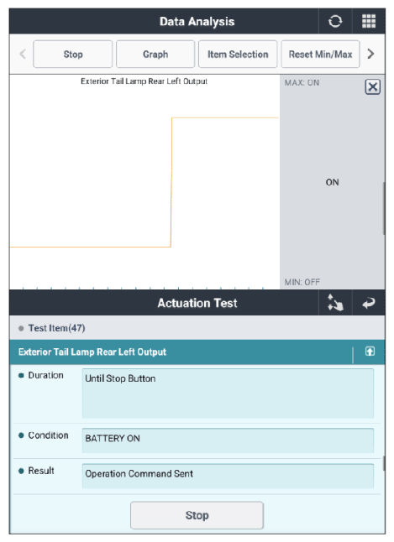Click the data graph panel scrollbar
The height and width of the screenshot is (542, 394).
pos(383,208)
